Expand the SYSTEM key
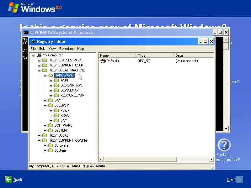Image resolution: width=251 pixels, height=188 pixels. [x=45, y=130]
